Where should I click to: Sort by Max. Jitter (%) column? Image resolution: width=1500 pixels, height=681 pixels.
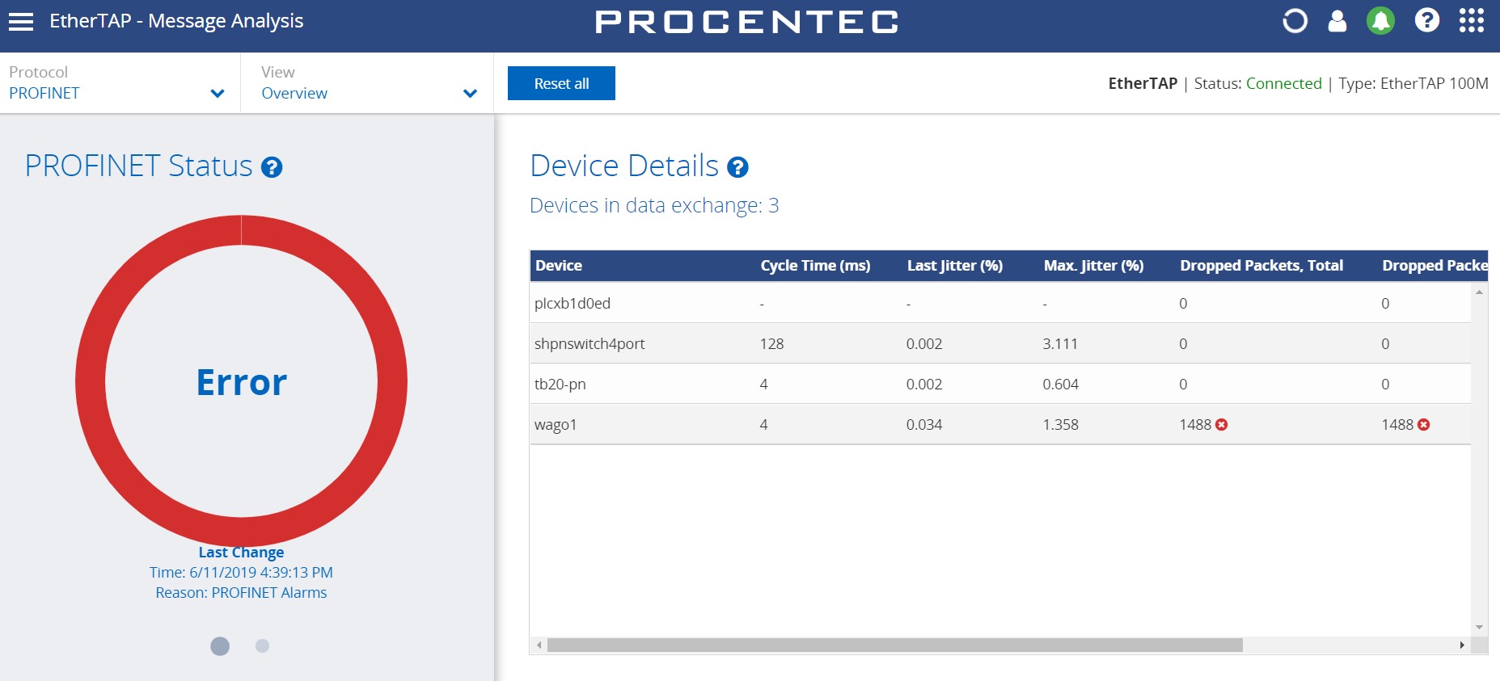coord(1093,266)
